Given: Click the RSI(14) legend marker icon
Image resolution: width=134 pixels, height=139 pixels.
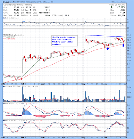Looking at the screenshot, I should click(4, 18).
